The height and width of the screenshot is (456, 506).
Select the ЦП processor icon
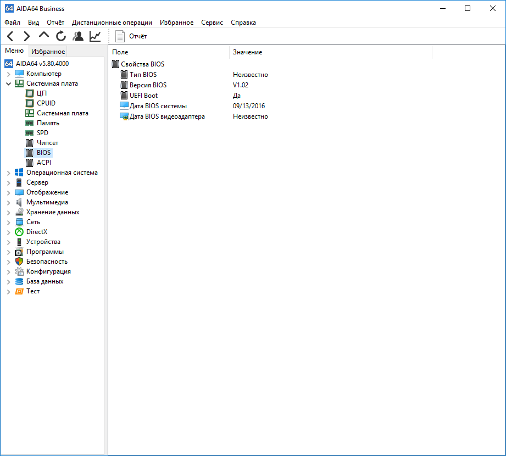coord(29,93)
